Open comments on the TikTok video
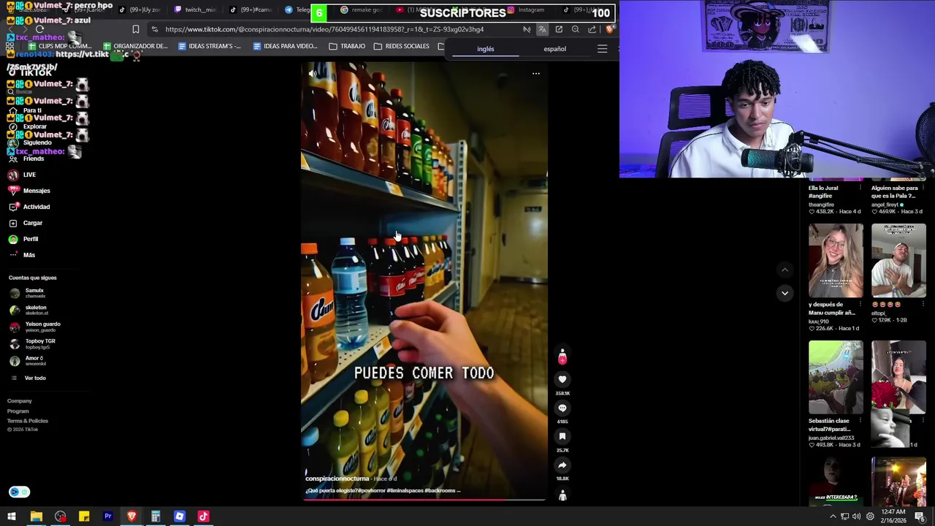Image resolution: width=935 pixels, height=526 pixels. click(x=562, y=408)
